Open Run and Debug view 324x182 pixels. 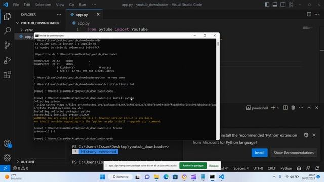tap(7, 60)
